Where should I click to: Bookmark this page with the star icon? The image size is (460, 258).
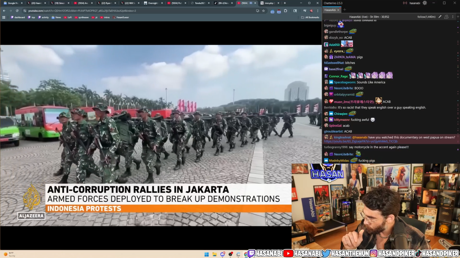pyautogui.click(x=263, y=11)
